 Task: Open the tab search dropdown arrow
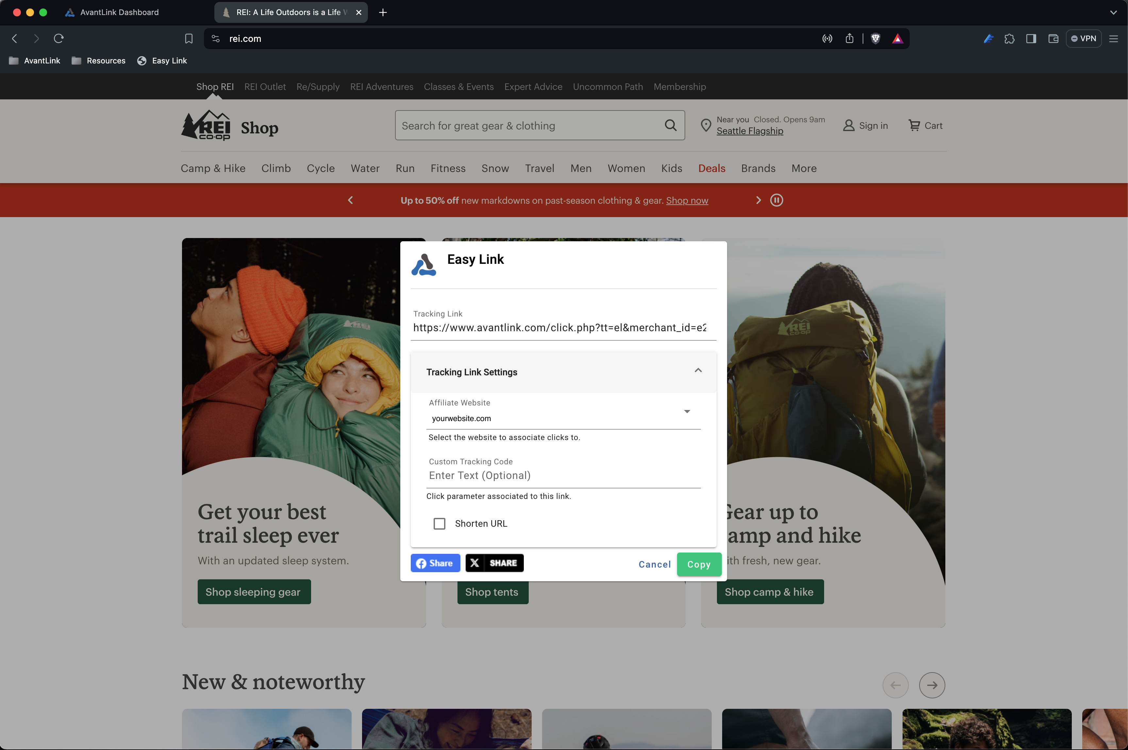point(1113,12)
